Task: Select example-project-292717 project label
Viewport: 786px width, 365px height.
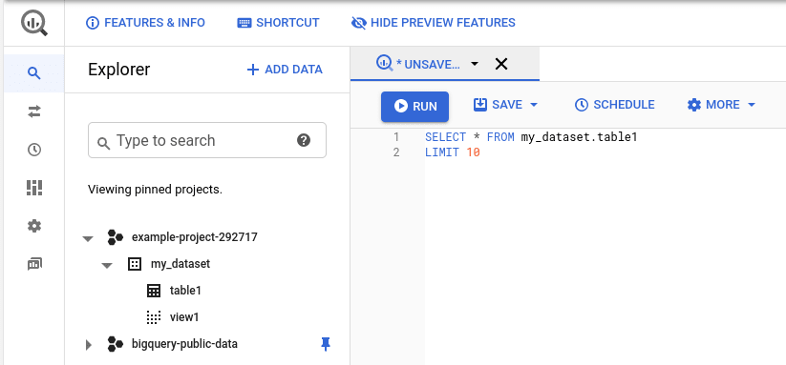Action: pyautogui.click(x=195, y=237)
